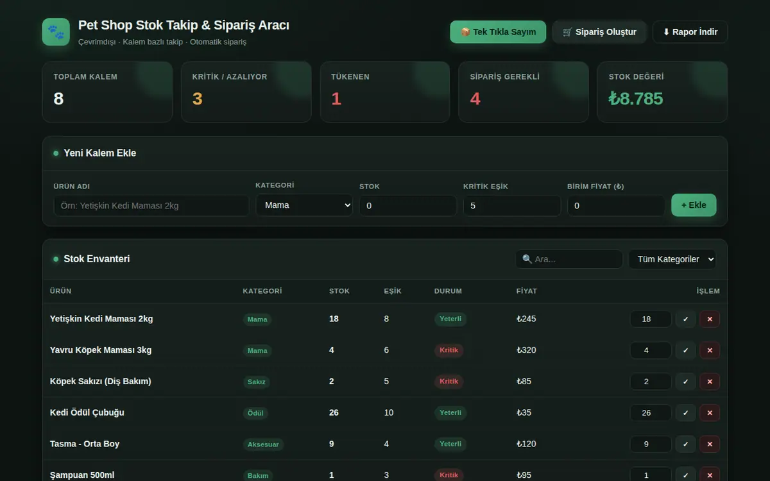Delete the Tasma - Orta Boy row
Viewport: 770px width, 481px height.
click(710, 444)
